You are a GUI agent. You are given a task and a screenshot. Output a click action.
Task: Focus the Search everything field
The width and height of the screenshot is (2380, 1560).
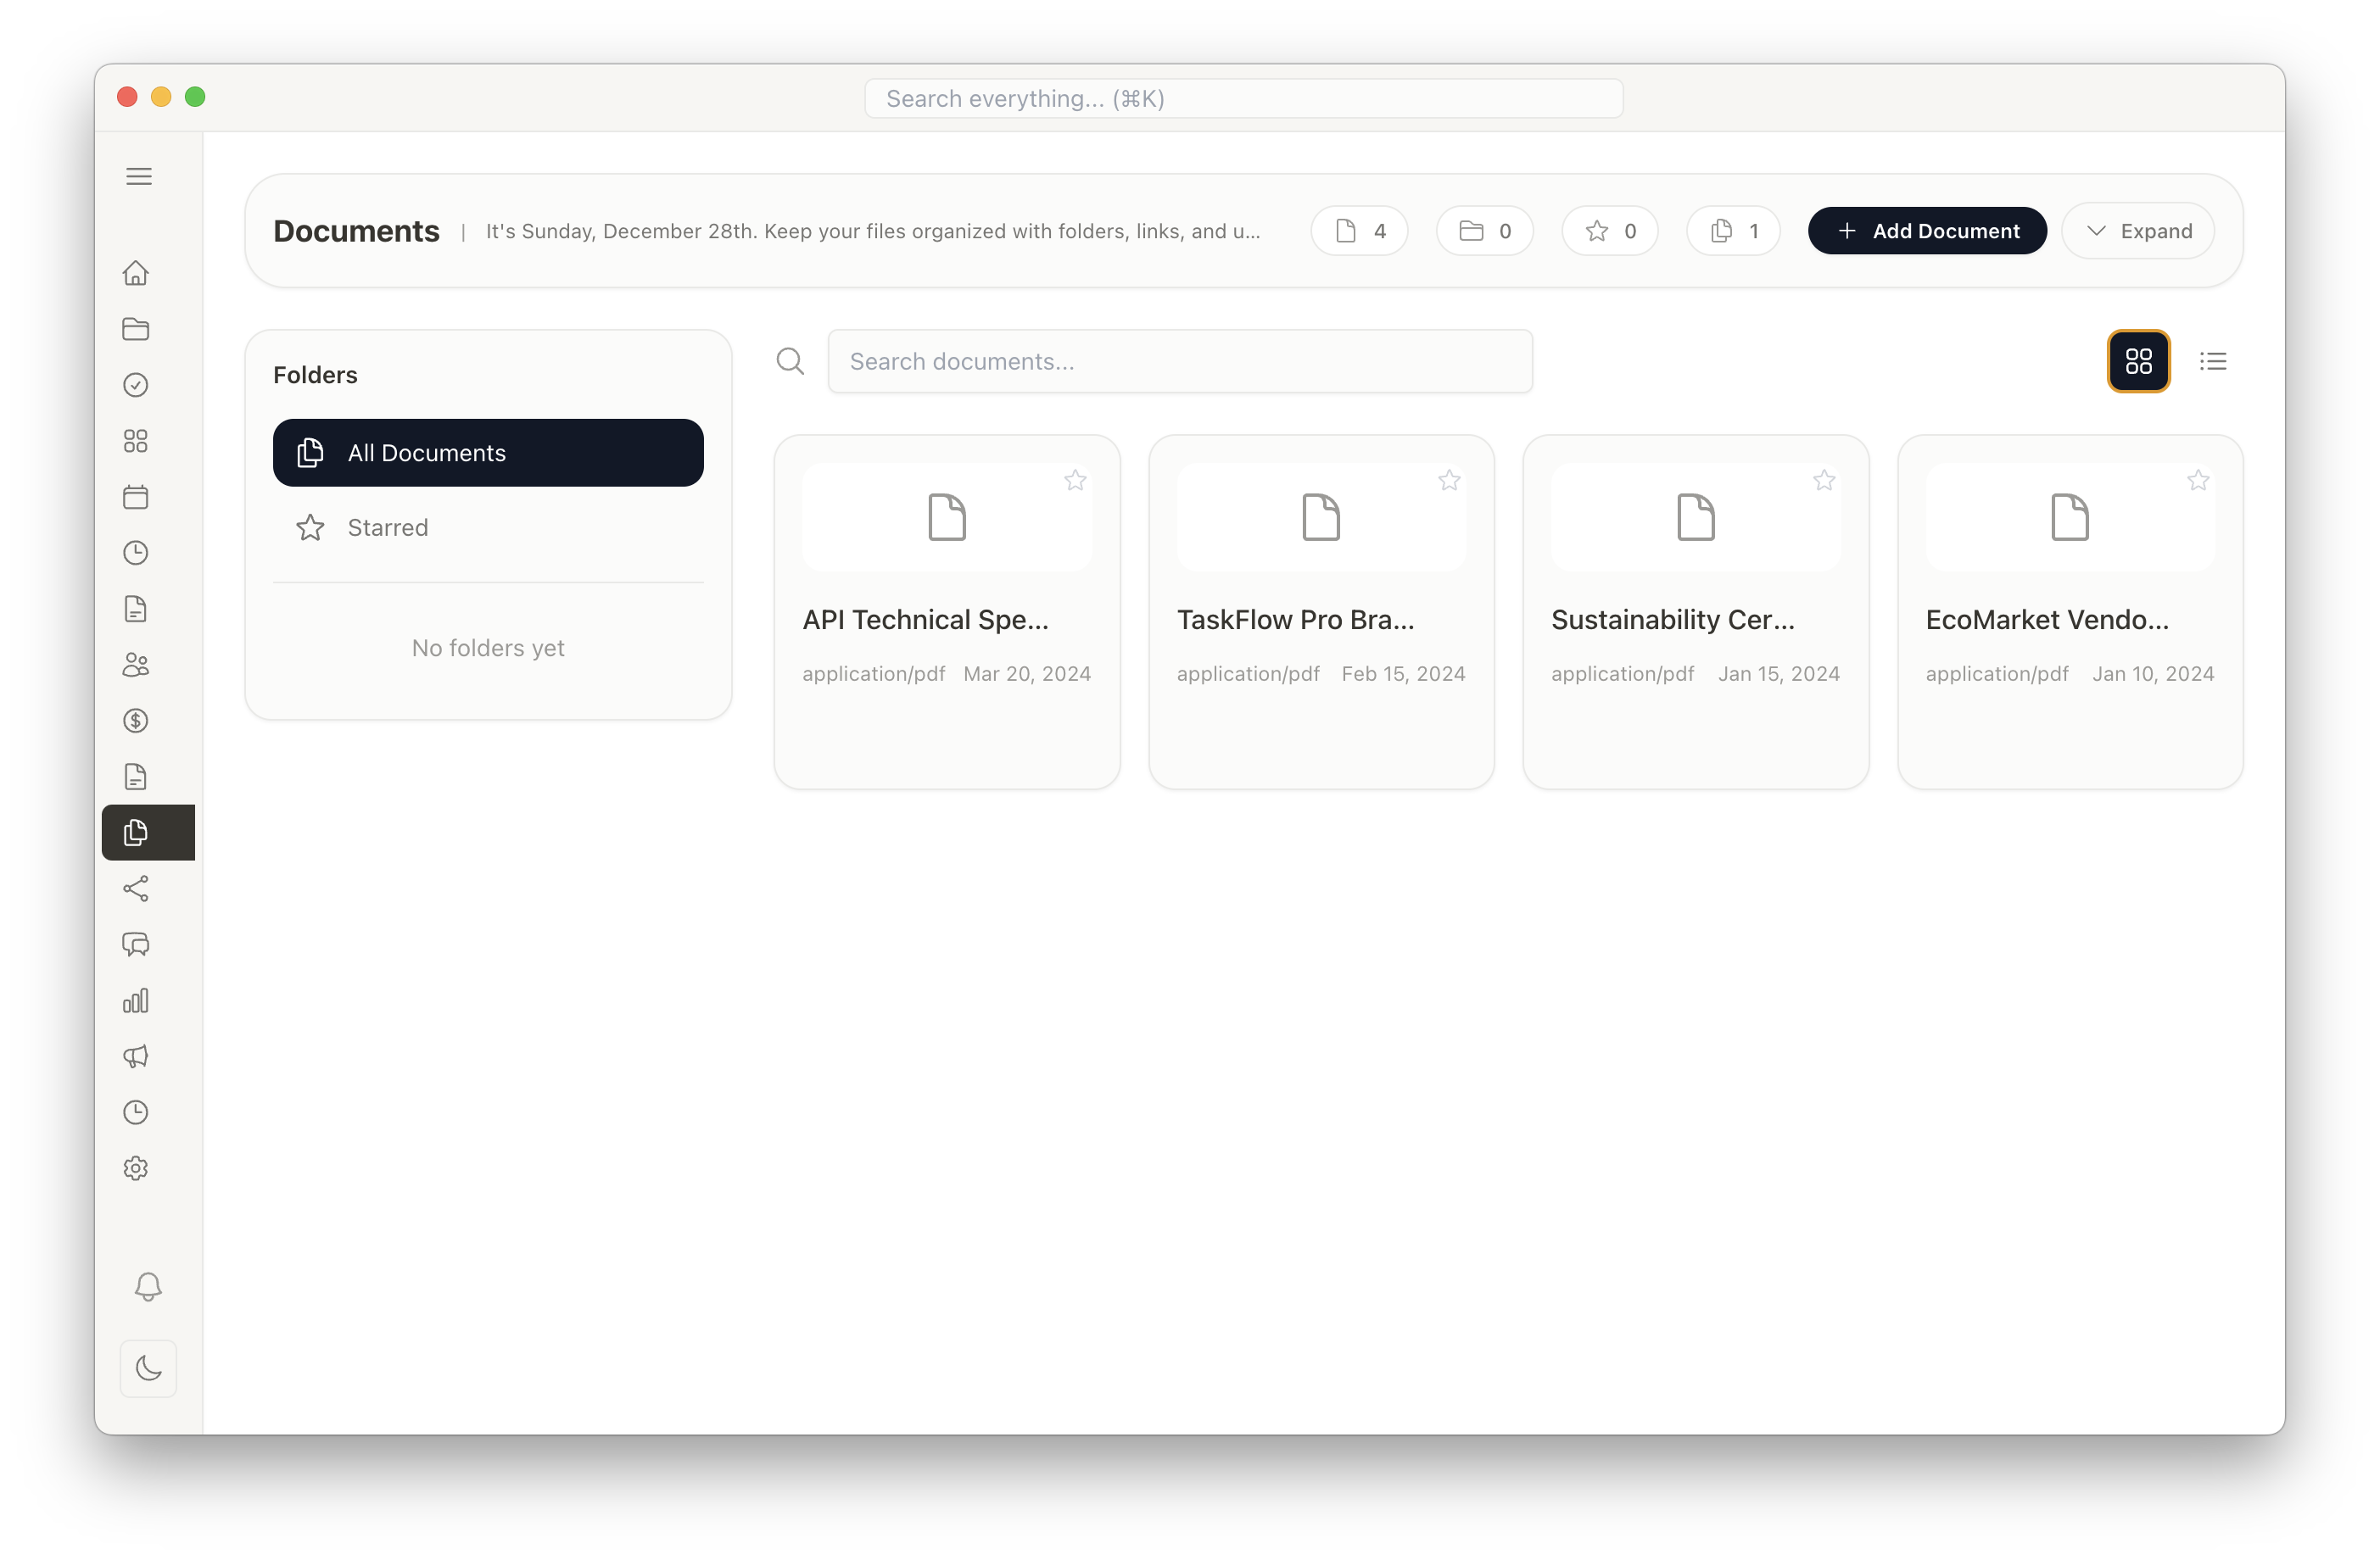(1243, 98)
